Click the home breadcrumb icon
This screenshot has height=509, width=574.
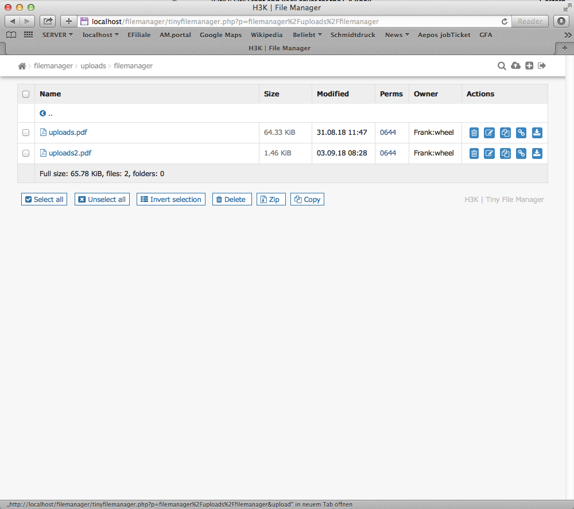21,65
